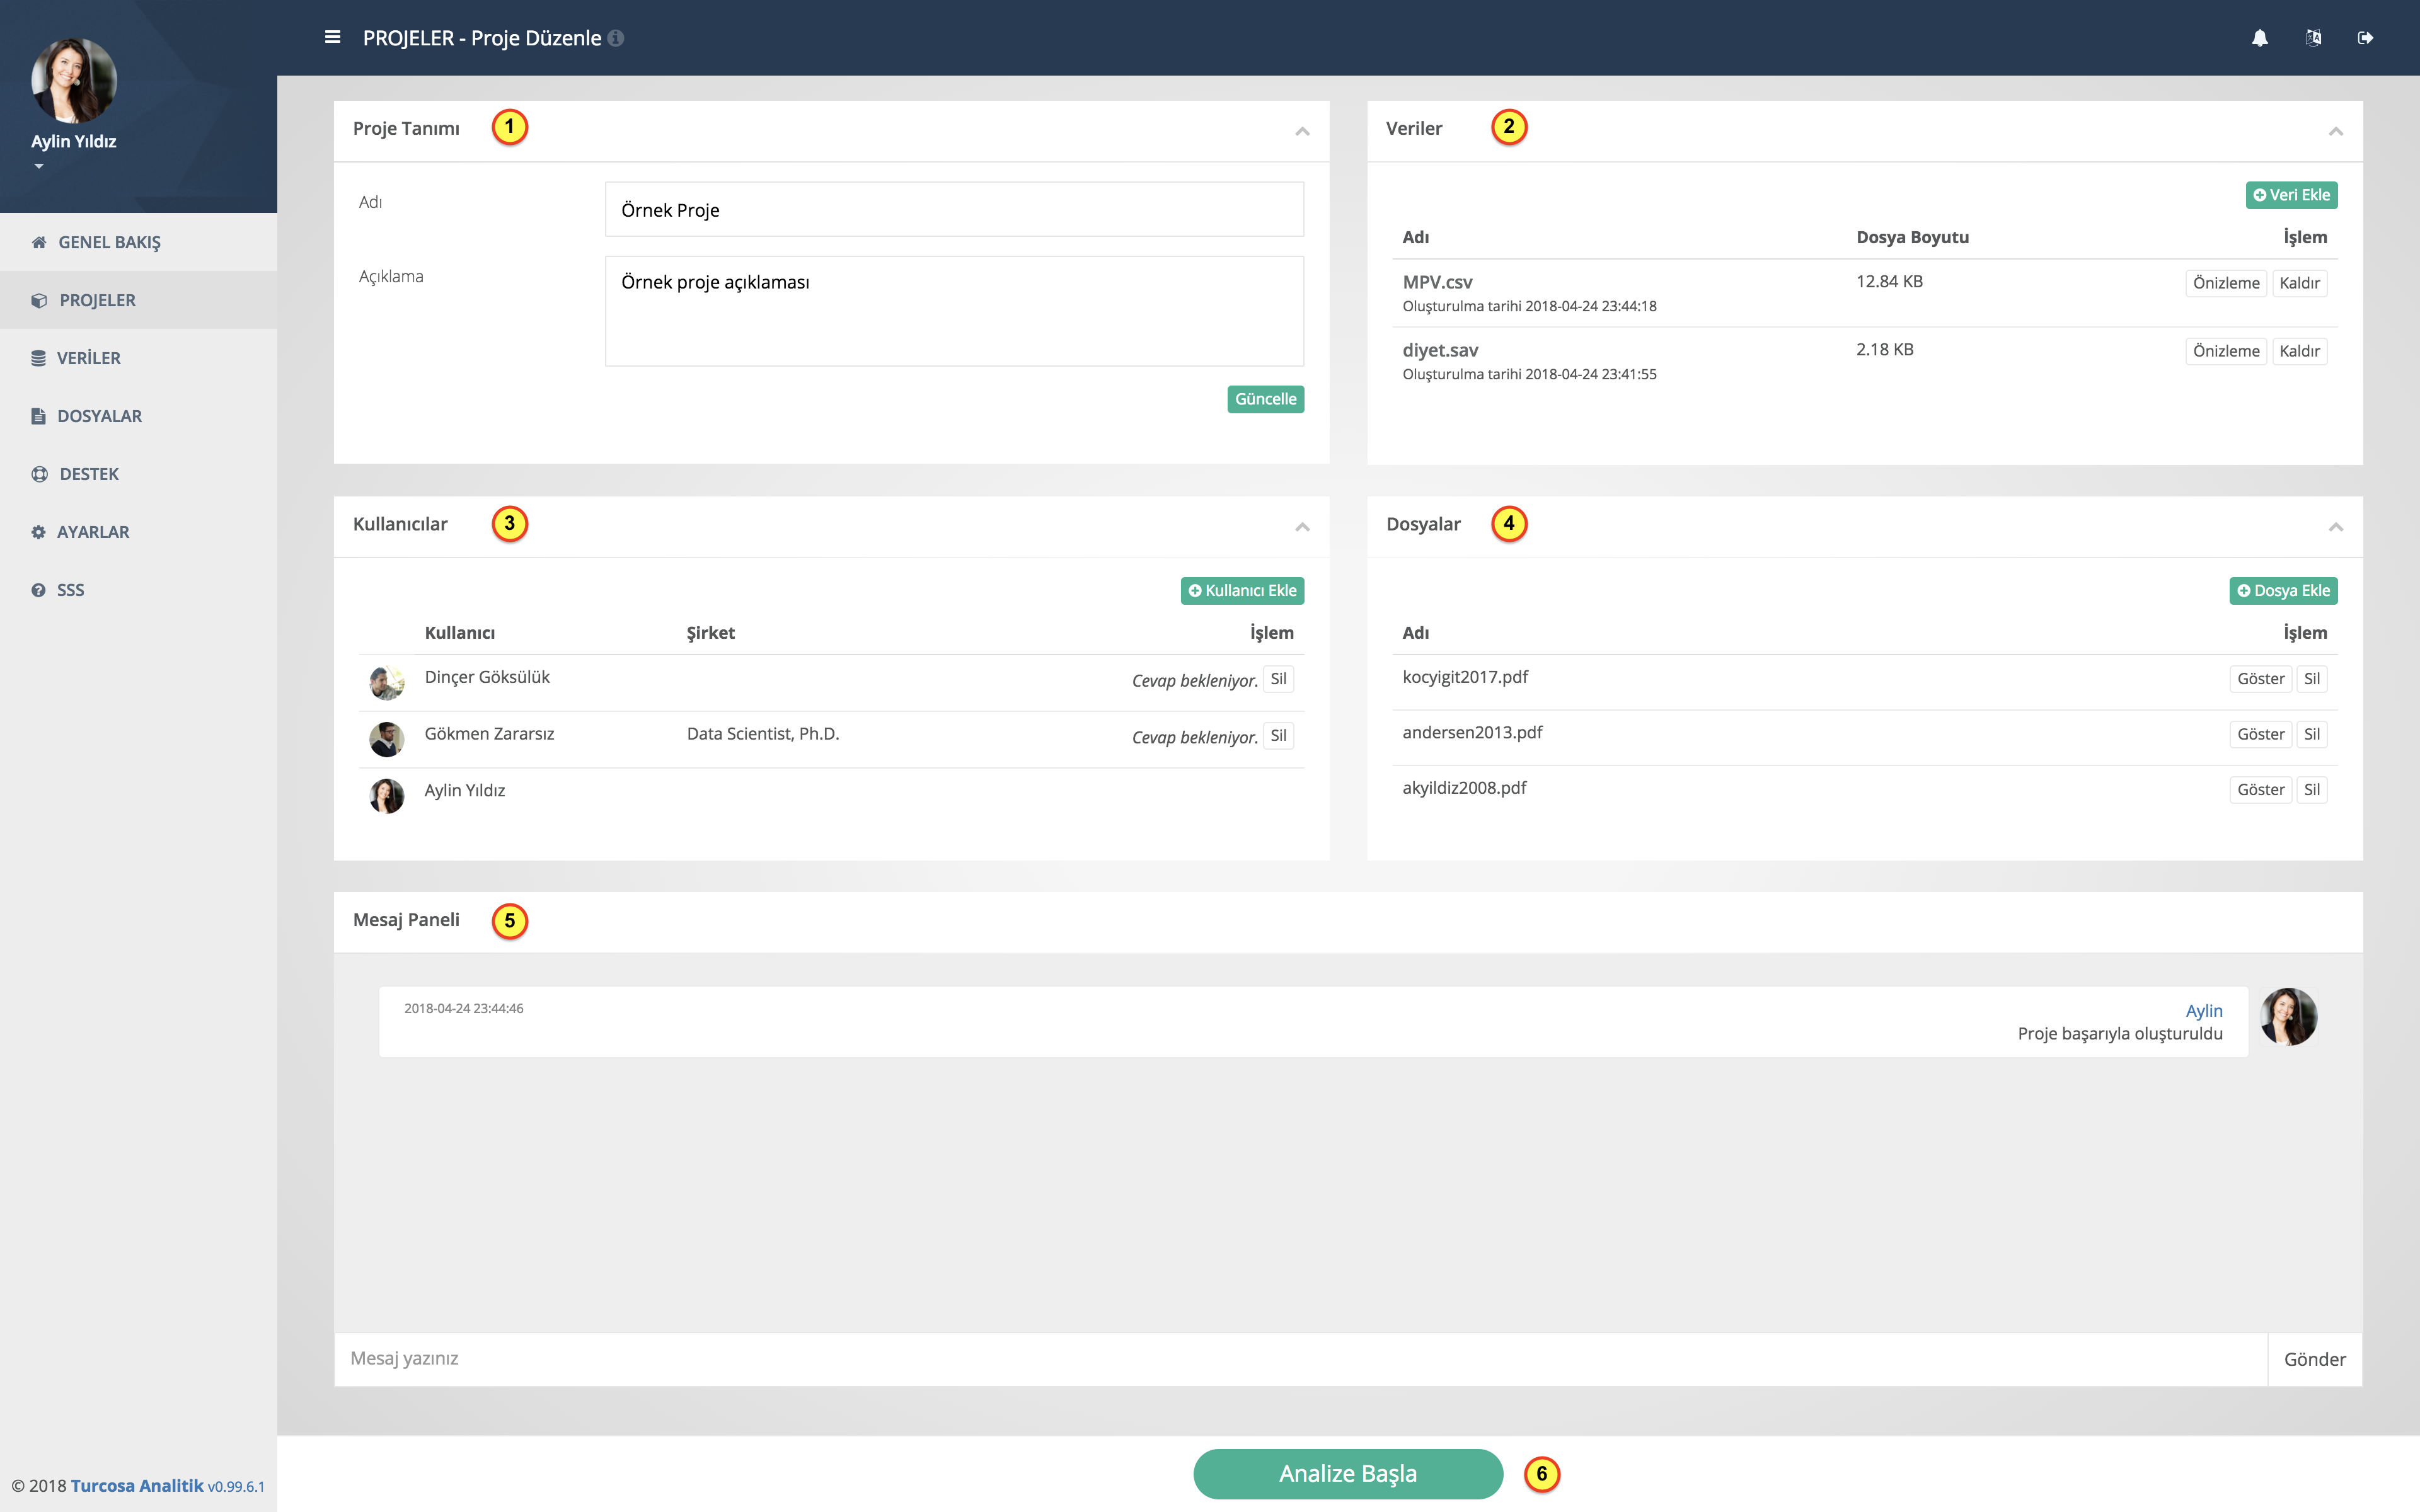Open the DESTEK sidebar item
The height and width of the screenshot is (1512, 2420).
139,474
